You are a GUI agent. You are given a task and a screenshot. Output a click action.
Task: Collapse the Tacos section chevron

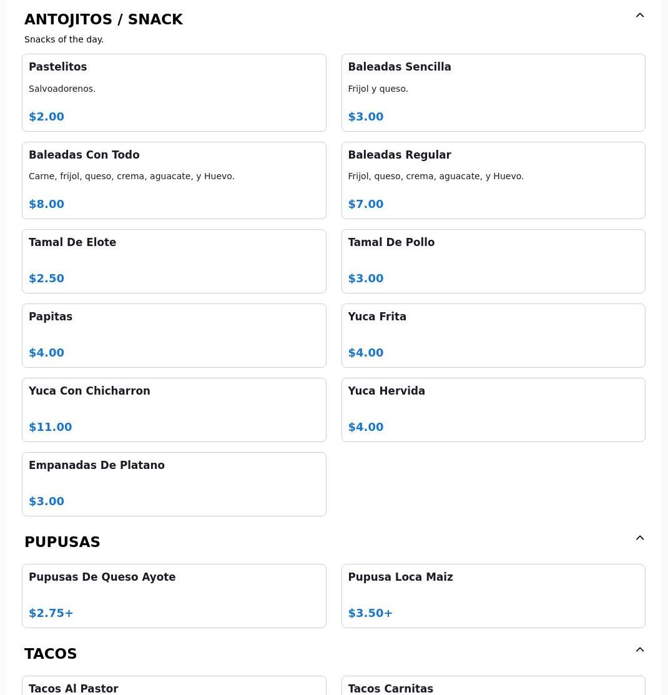pos(640,650)
